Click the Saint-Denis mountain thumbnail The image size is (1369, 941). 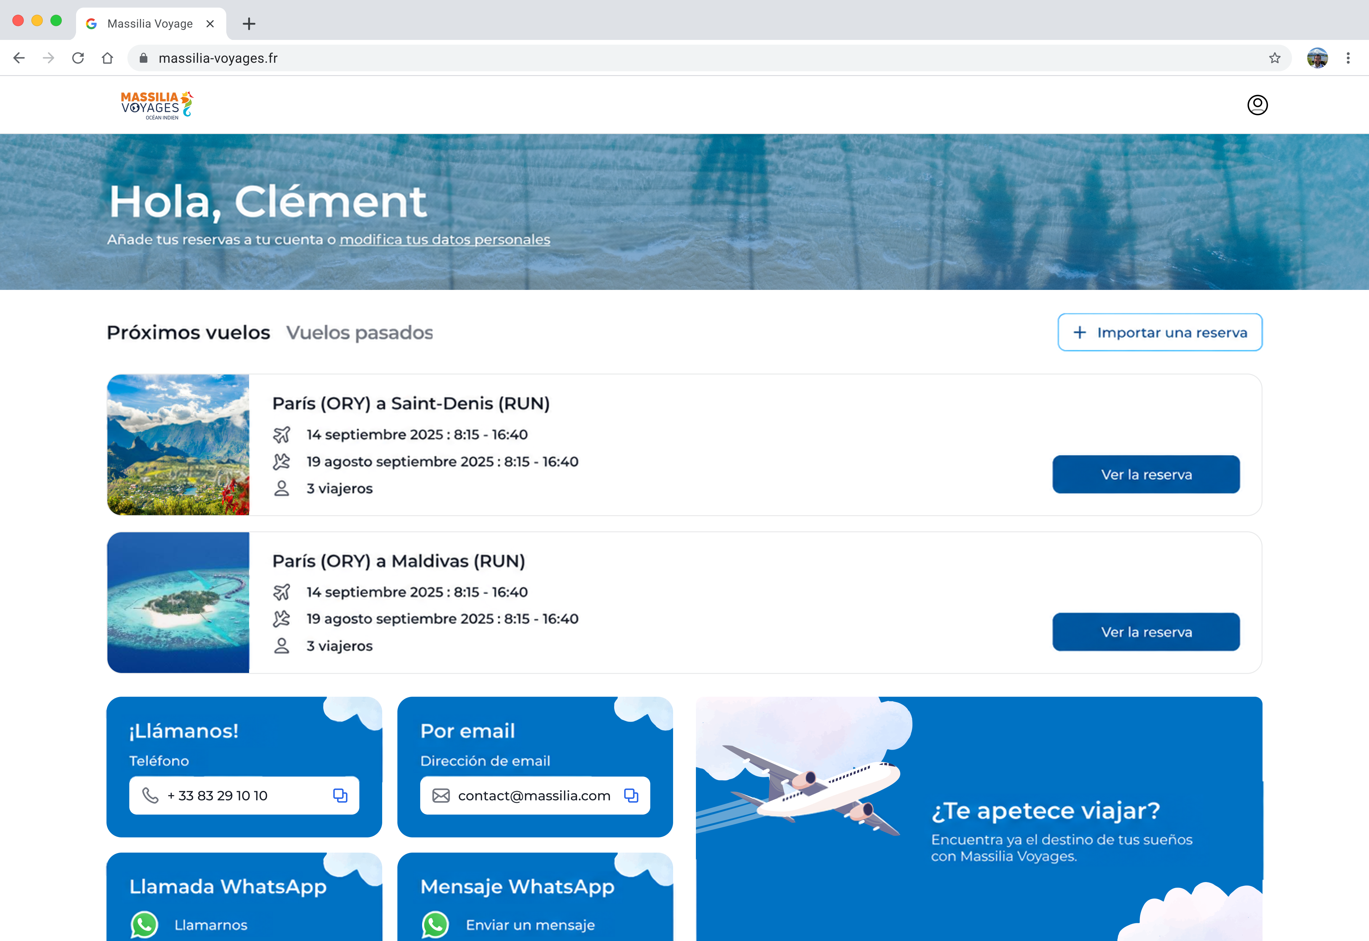(x=178, y=445)
